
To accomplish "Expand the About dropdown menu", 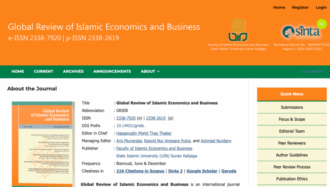I will click(150, 71).
